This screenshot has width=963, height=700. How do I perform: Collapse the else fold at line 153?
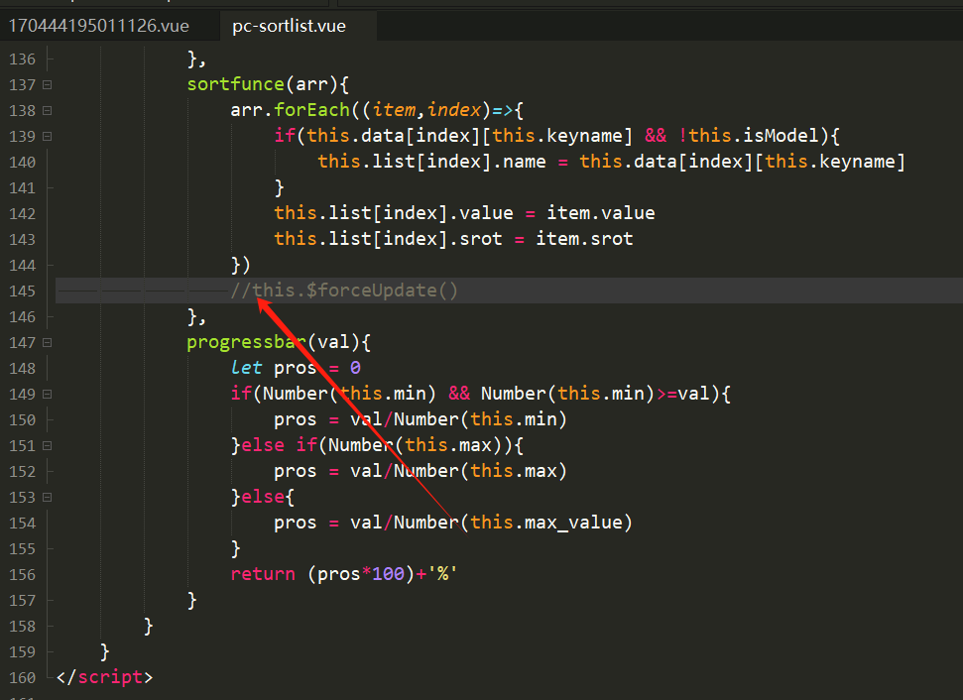click(48, 498)
